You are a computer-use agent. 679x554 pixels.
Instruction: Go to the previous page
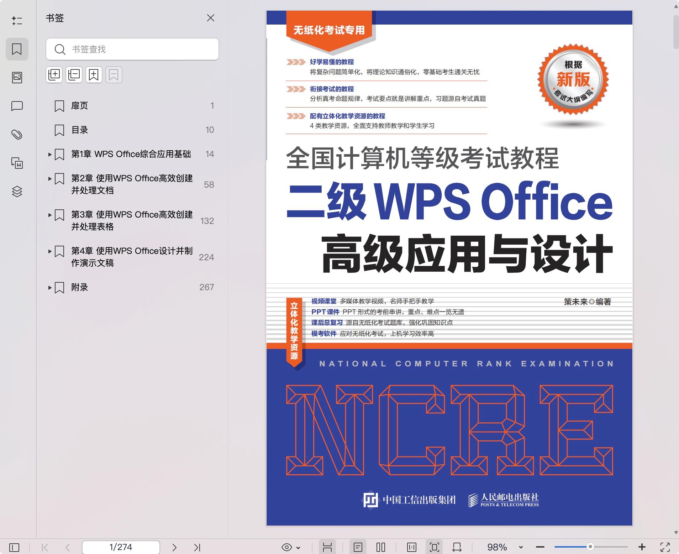pos(68,547)
